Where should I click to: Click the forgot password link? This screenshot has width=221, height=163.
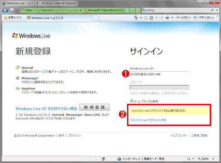(159, 93)
